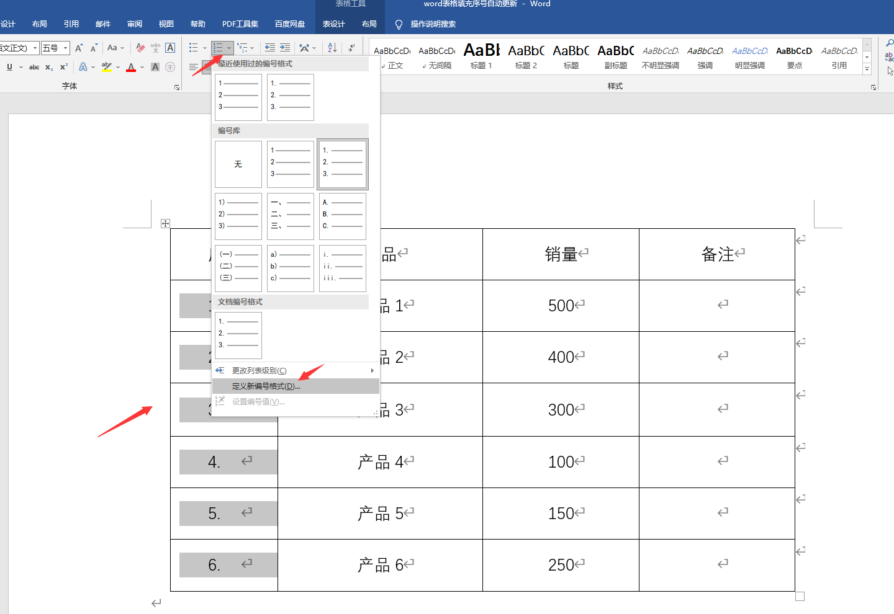Click the numbering list icon
Viewport: 894px width, 614px height.
pyautogui.click(x=218, y=48)
